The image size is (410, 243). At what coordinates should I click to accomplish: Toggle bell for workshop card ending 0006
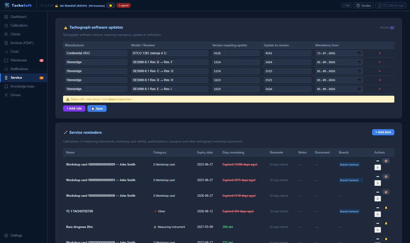point(386,192)
